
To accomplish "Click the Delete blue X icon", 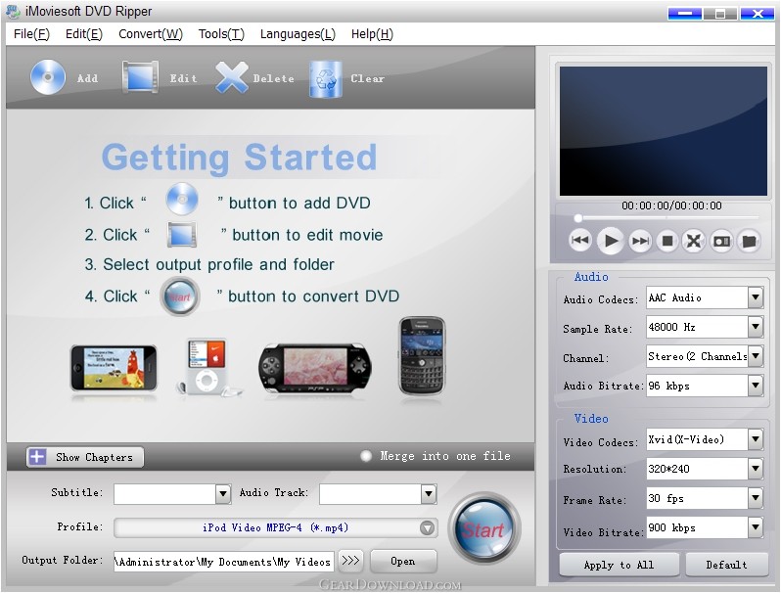I will tap(232, 77).
